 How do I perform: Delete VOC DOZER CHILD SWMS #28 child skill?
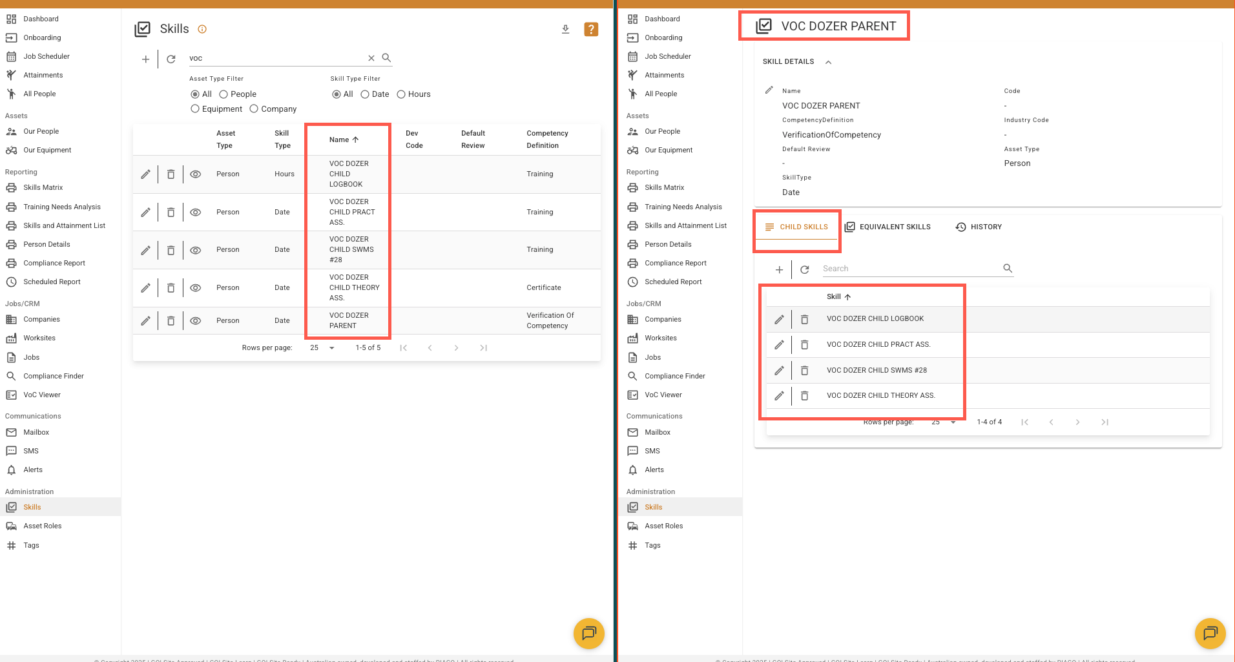[804, 370]
